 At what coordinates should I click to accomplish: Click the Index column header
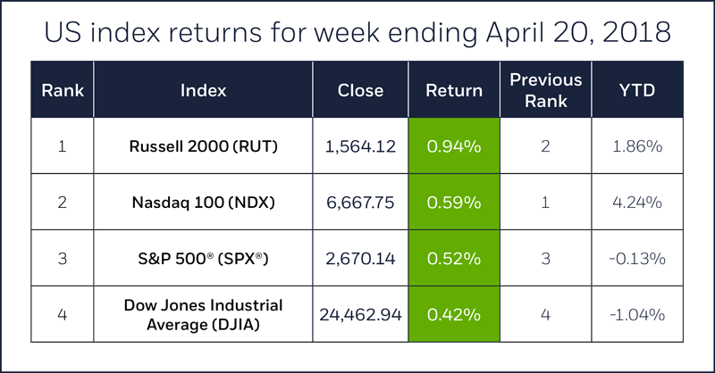(204, 90)
